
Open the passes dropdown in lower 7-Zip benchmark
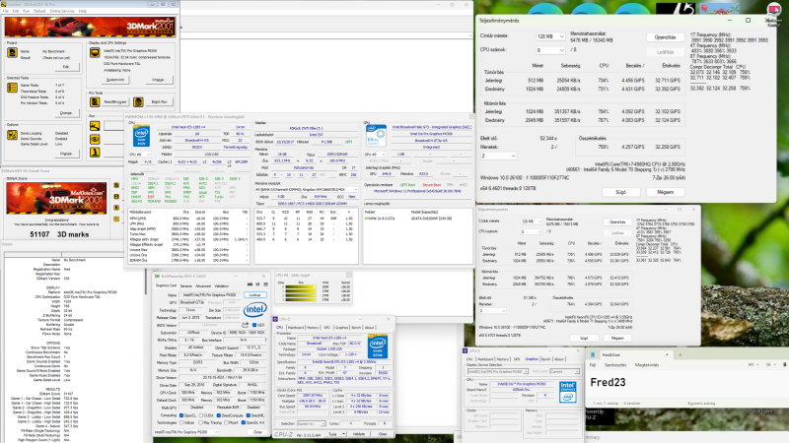pos(491,311)
